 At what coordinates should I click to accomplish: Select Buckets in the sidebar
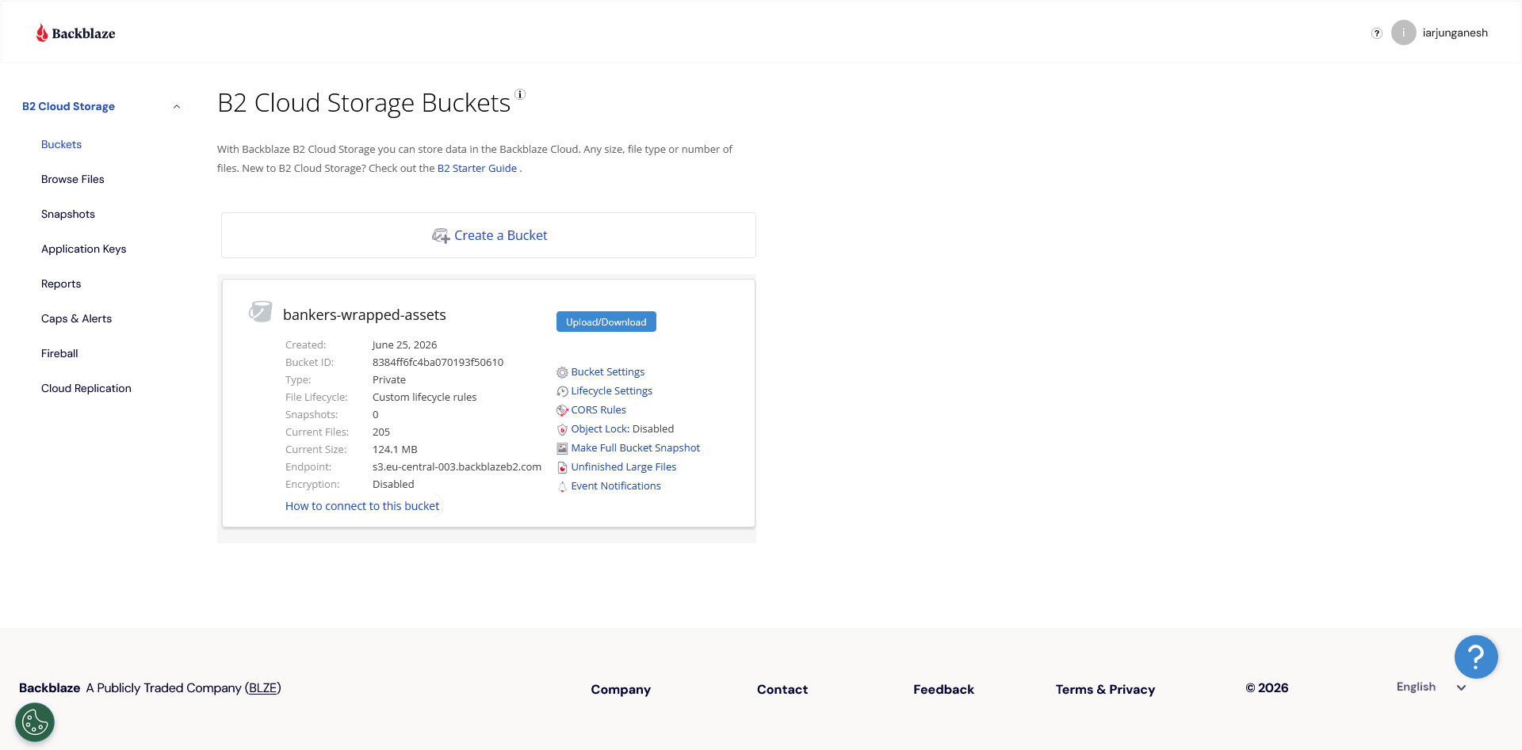tap(61, 144)
